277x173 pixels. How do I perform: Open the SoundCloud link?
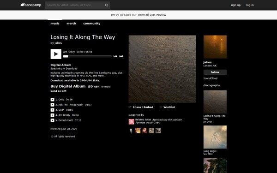211,78
